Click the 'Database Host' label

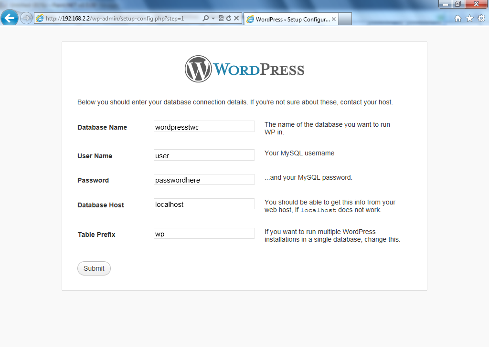pos(101,205)
